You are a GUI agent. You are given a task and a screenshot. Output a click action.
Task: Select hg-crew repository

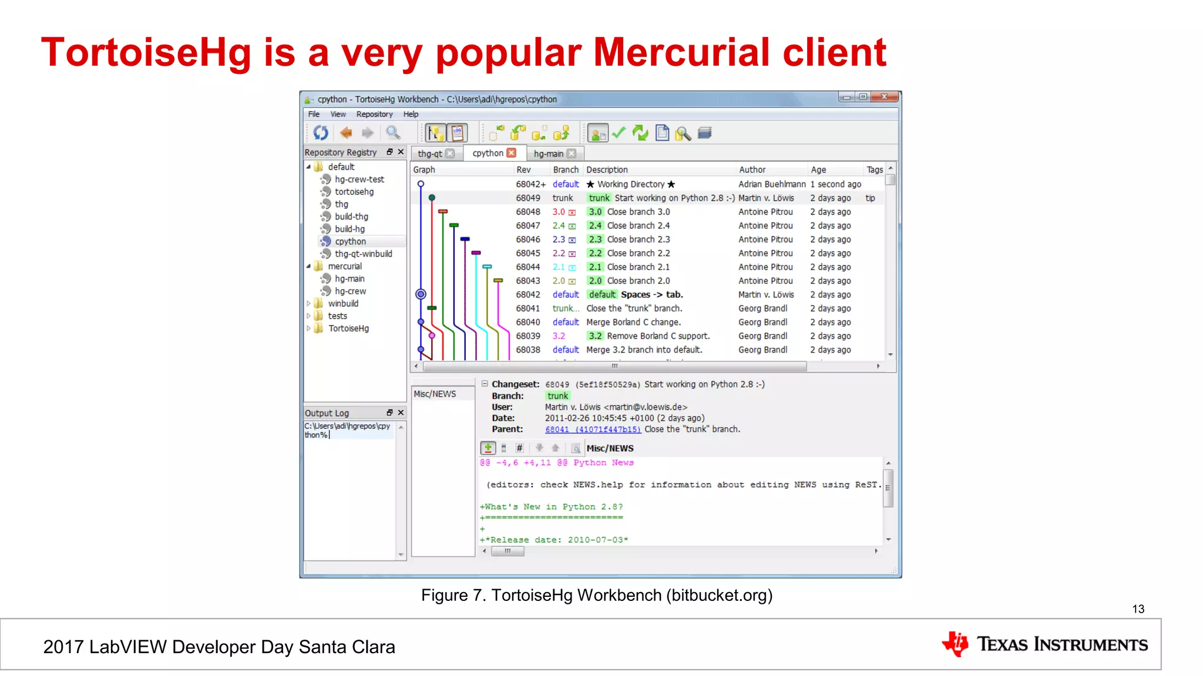(x=350, y=290)
